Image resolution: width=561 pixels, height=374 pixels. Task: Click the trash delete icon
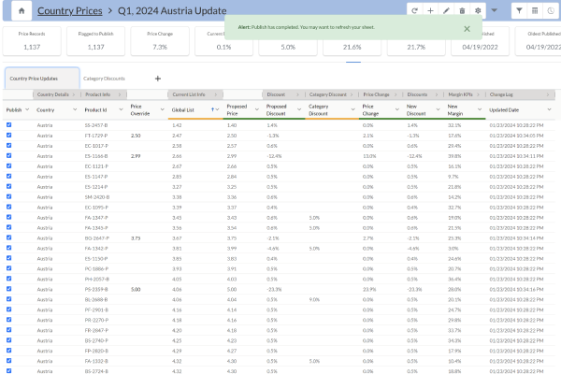tap(462, 10)
